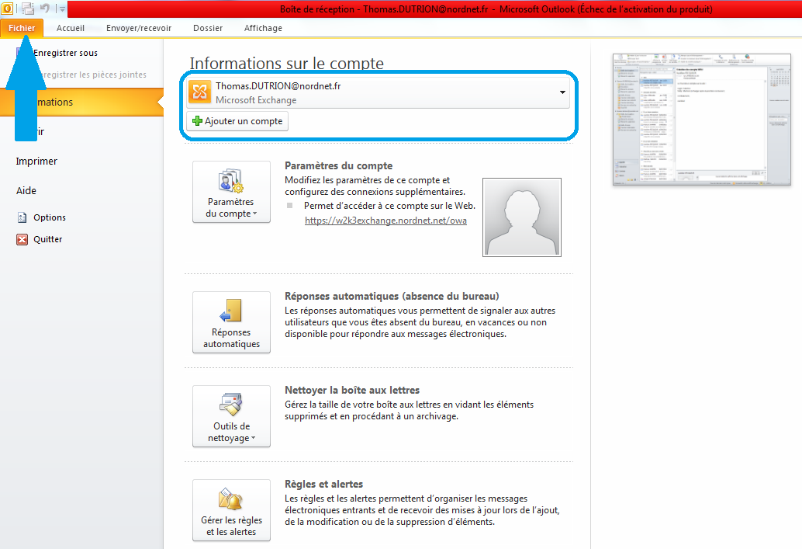Click the account profile picture placeholder
The image size is (802, 549).
click(x=522, y=217)
